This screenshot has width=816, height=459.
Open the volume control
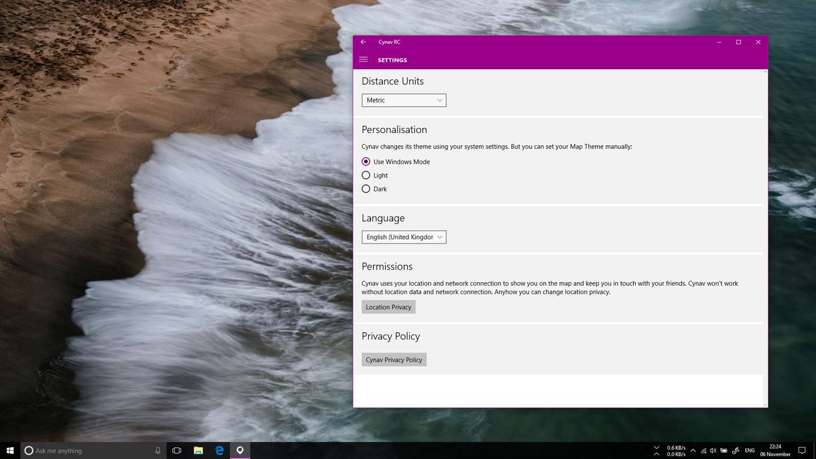click(x=713, y=450)
